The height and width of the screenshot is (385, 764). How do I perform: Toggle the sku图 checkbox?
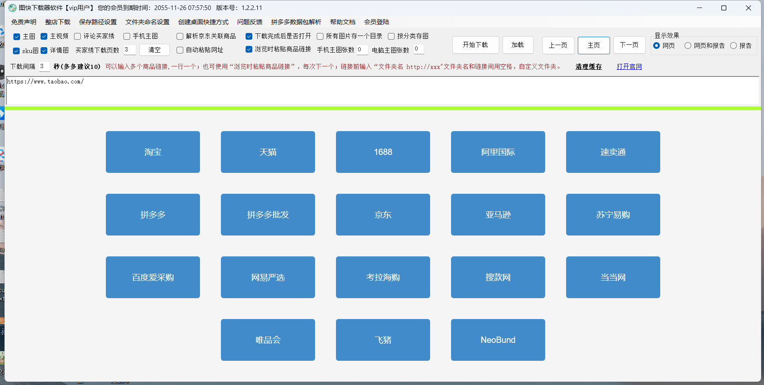tap(16, 51)
